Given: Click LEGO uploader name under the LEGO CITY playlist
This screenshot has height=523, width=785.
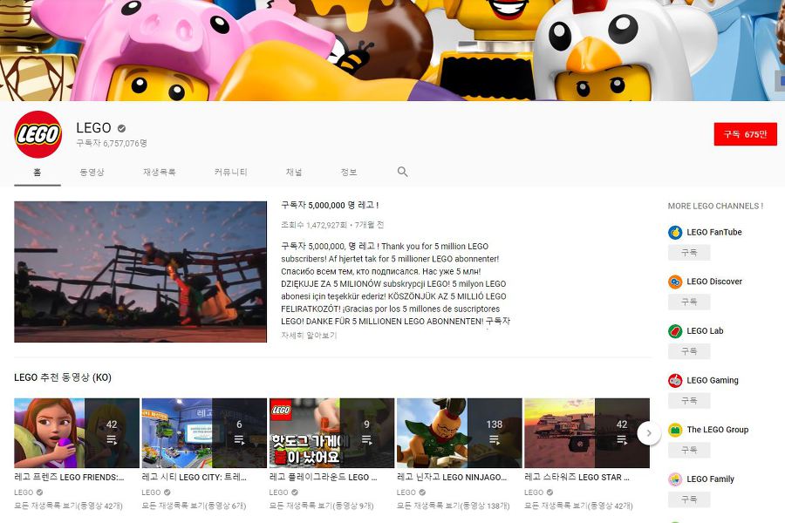Looking at the screenshot, I should point(151,492).
